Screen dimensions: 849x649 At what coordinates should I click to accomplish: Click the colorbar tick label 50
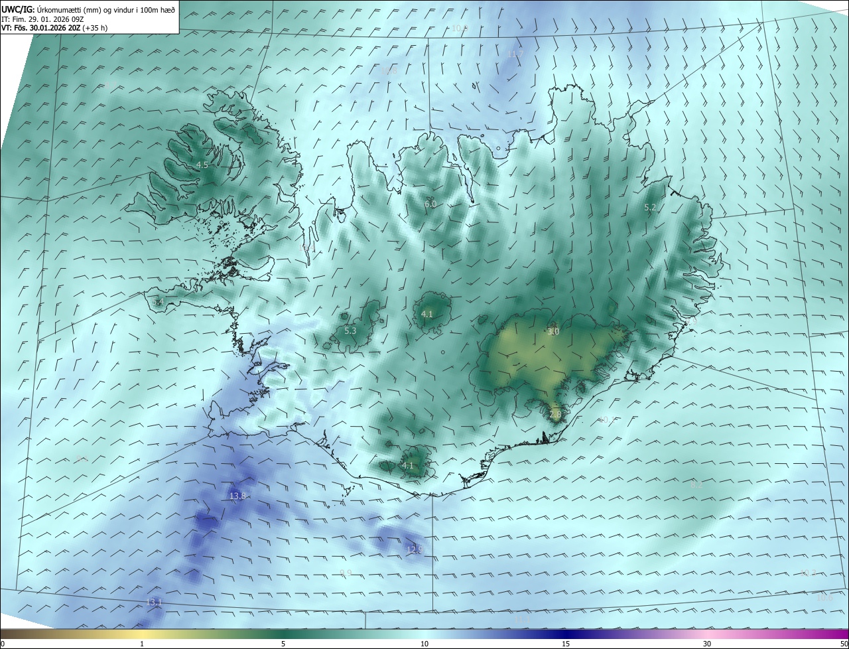[844, 644]
